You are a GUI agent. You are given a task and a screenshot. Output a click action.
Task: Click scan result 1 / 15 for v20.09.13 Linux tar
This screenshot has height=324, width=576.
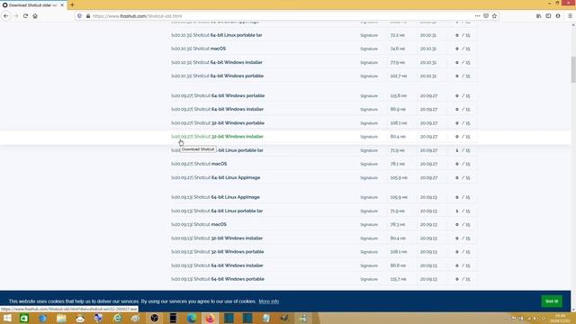click(463, 211)
